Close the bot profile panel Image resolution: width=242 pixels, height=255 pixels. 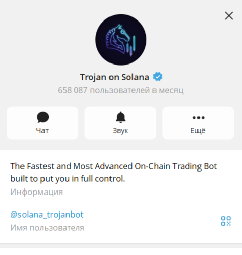pyautogui.click(x=229, y=16)
